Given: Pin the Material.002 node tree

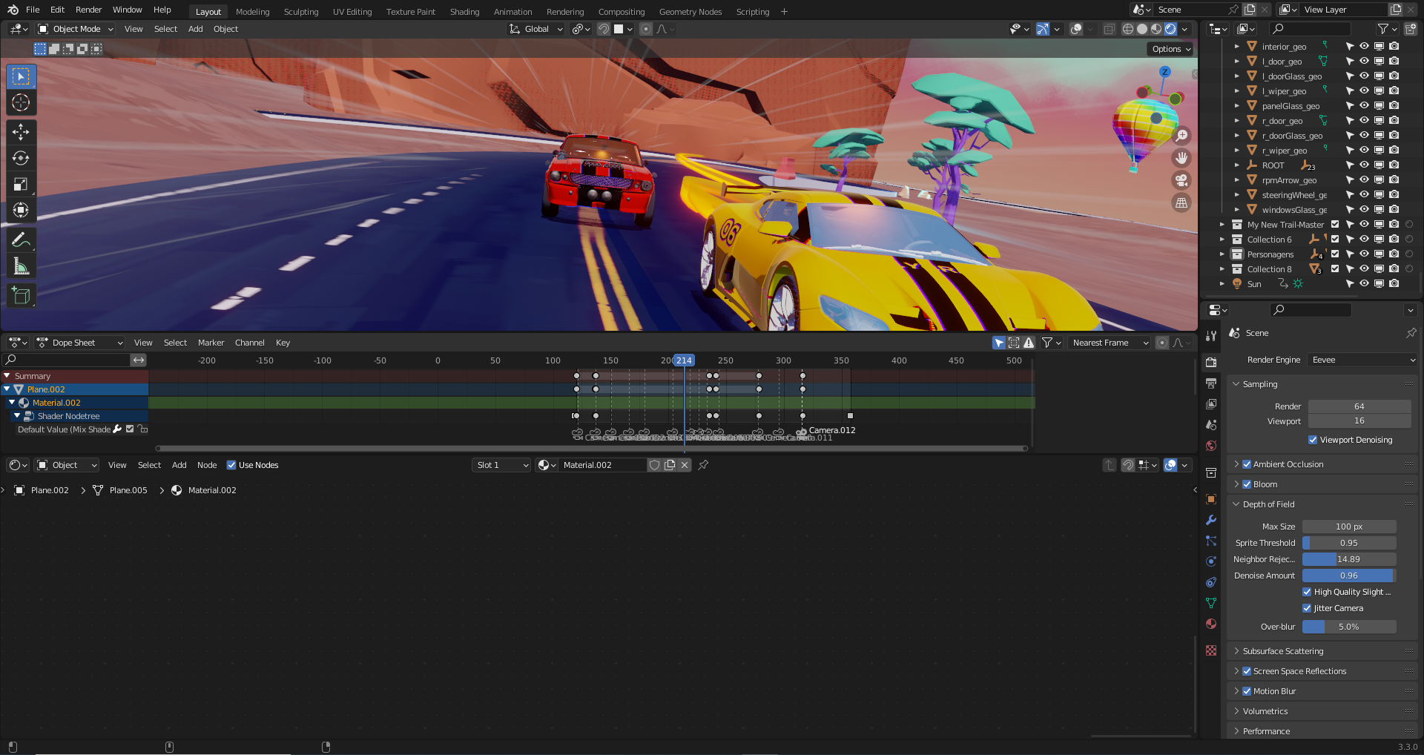Looking at the screenshot, I should click(x=703, y=465).
